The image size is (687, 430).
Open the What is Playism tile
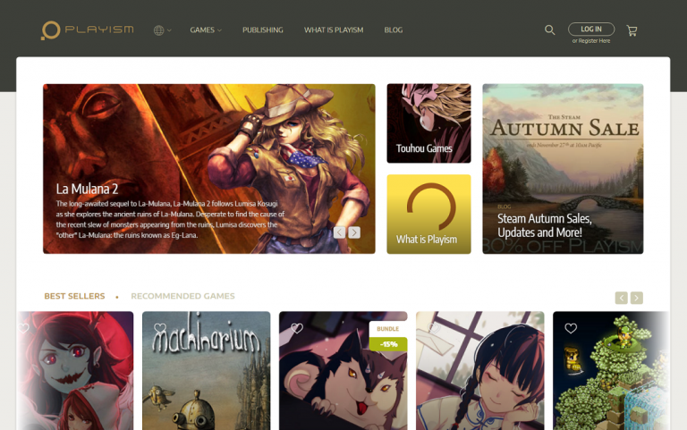[429, 215]
